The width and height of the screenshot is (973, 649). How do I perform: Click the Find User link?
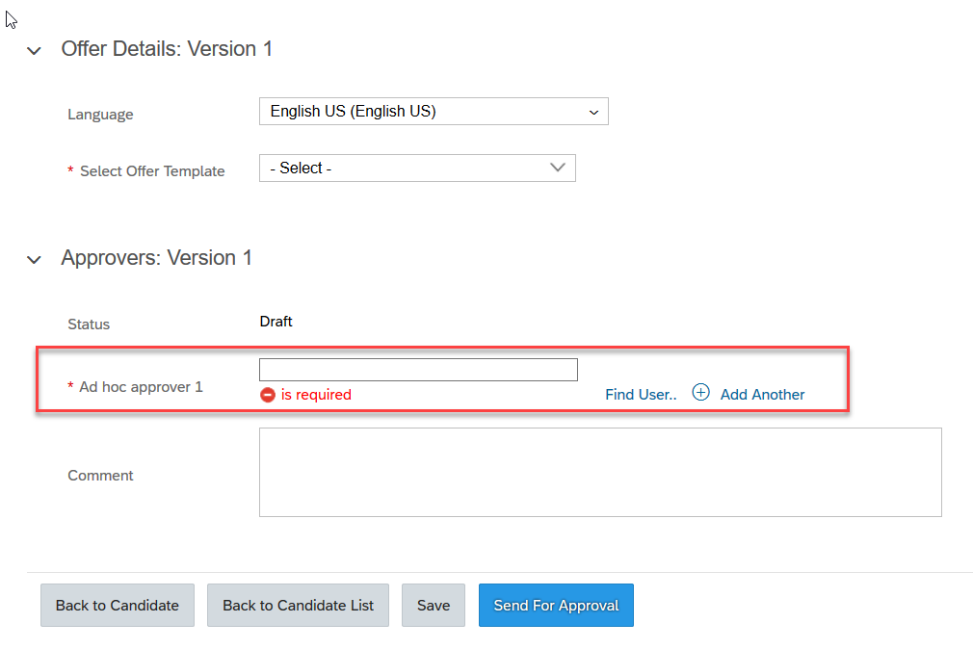pos(641,395)
